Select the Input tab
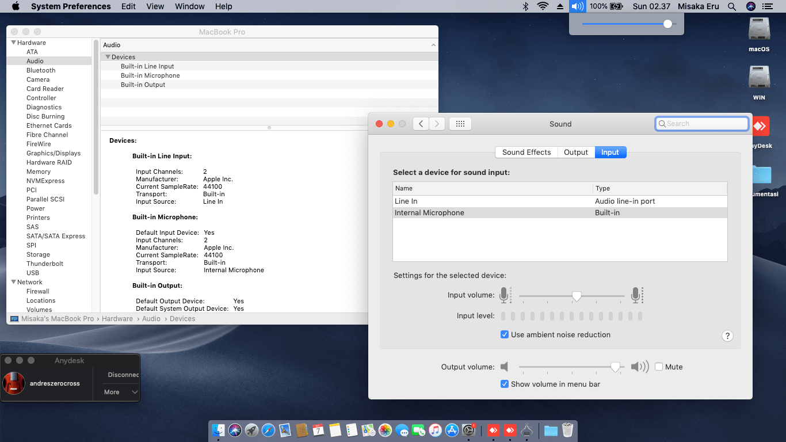The image size is (786, 442). [610, 153]
